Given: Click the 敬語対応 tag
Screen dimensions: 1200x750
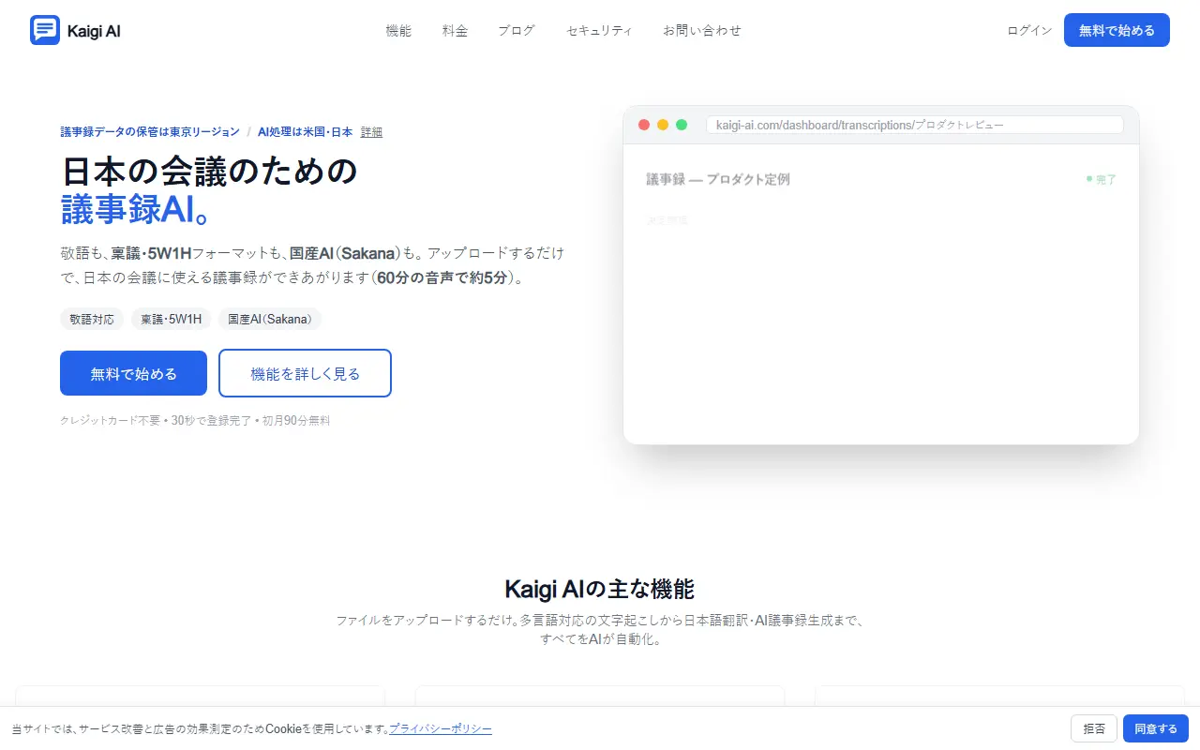Looking at the screenshot, I should [x=92, y=319].
